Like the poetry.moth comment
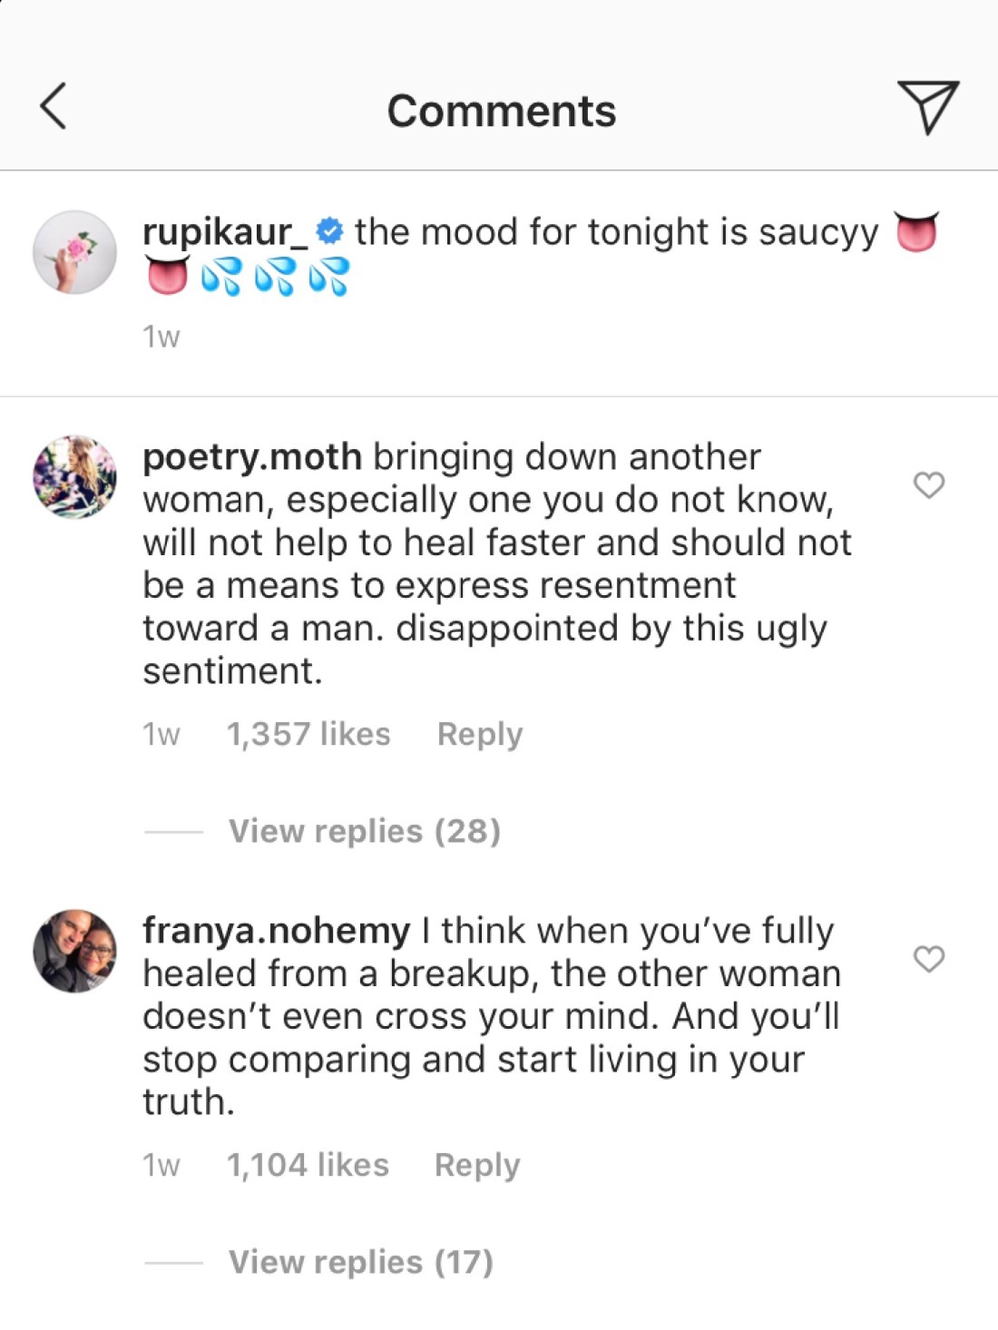Viewport: 998px width, 1330px height. 928,485
